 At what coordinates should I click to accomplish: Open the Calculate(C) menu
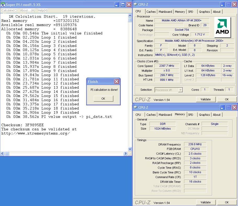coord(9,10)
